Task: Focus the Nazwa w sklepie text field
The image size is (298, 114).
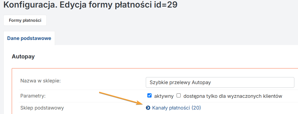Action: point(220,82)
